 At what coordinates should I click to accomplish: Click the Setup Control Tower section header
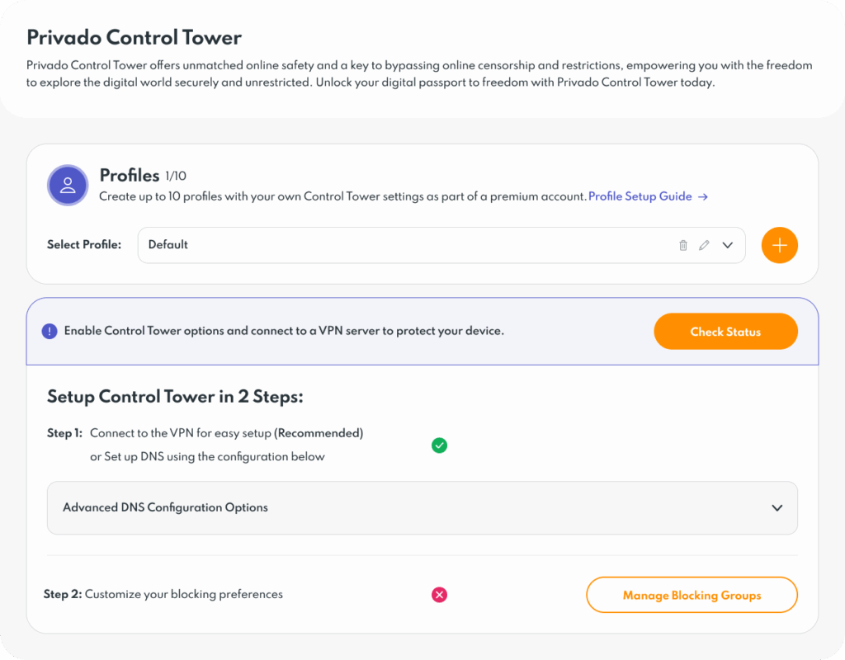coord(175,397)
